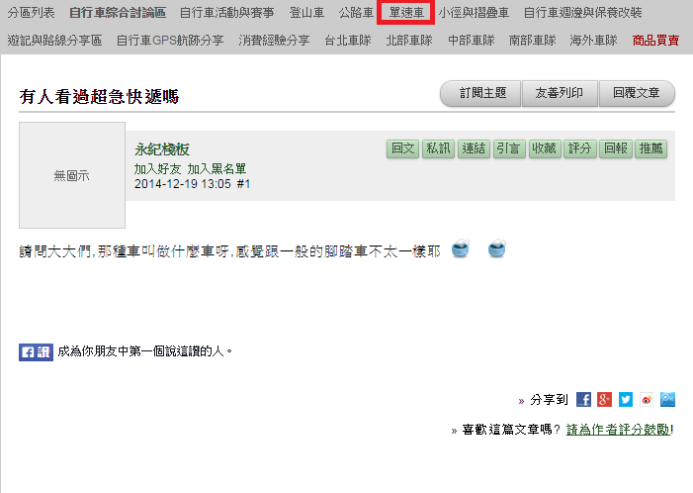Open the 公路車 board
The height and width of the screenshot is (493, 693).
point(356,13)
